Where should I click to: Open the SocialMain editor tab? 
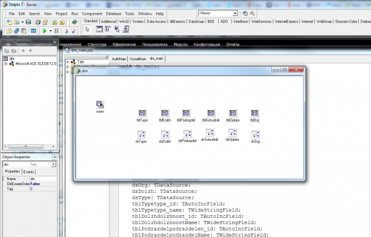138,59
